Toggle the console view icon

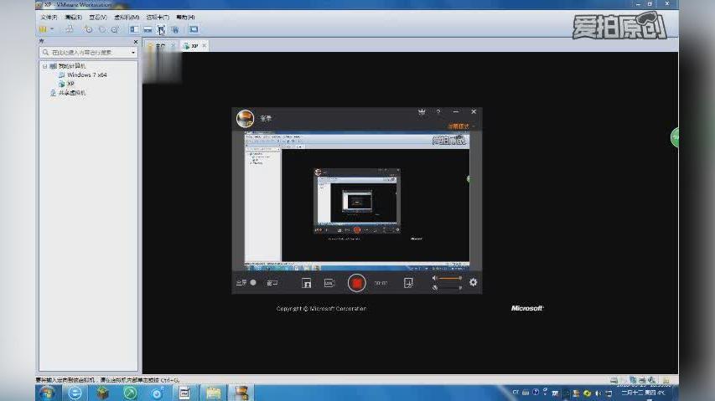[x=194, y=29]
